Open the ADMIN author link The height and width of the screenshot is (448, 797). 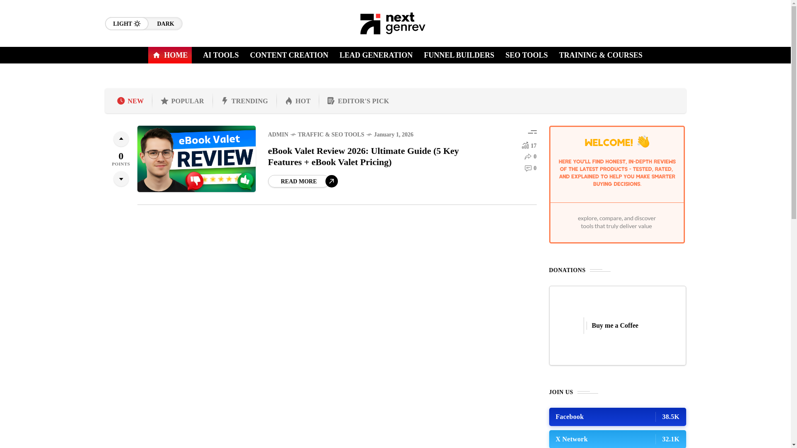(278, 134)
